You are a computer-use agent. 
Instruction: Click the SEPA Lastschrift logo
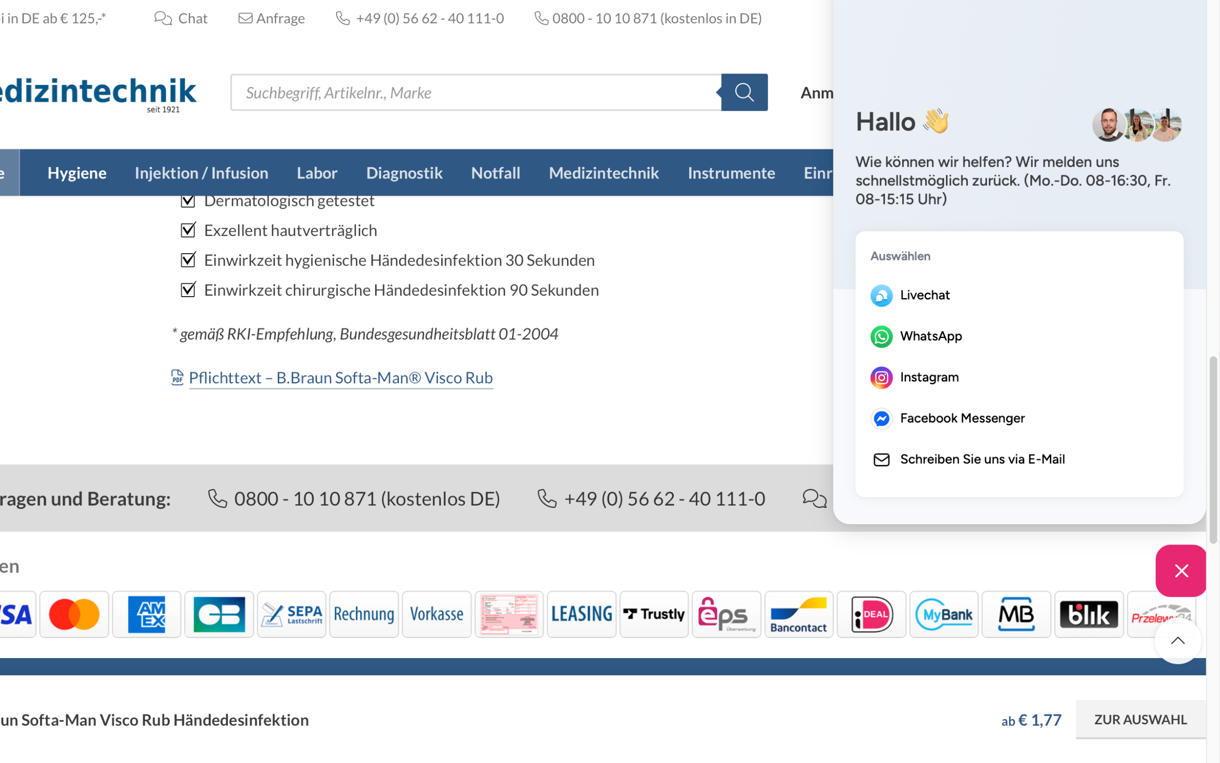coord(292,614)
